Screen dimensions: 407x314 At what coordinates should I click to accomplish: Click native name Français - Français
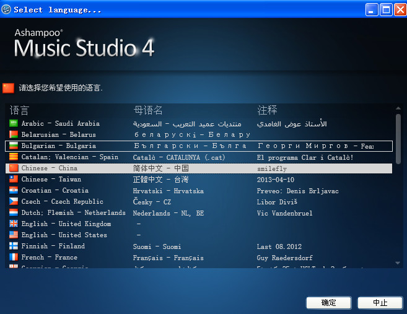[168, 258]
